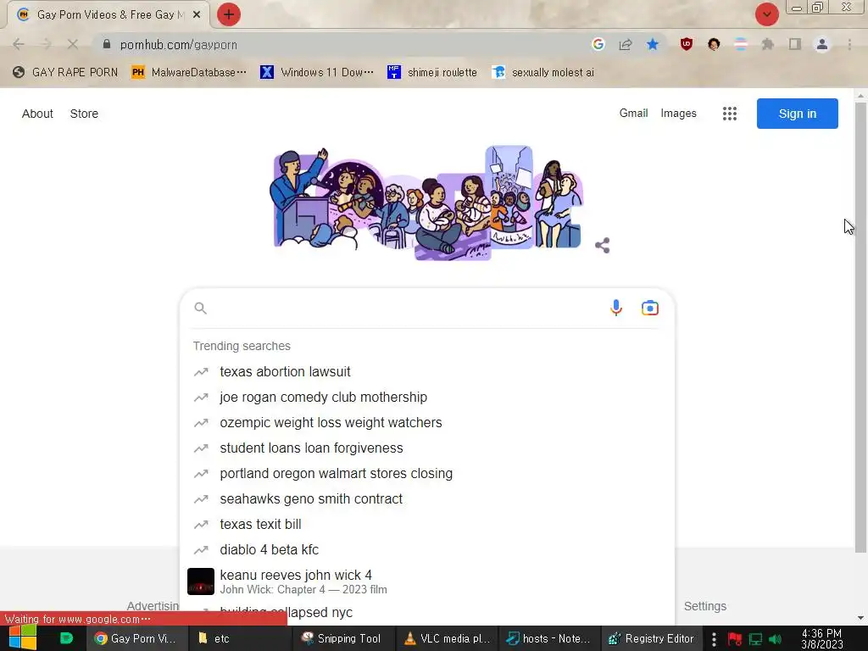Open Google's About link
The image size is (868, 651).
(x=37, y=114)
